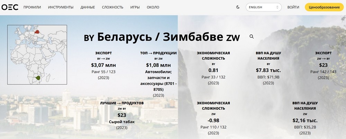Open the Данные menu

pyautogui.click(x=88, y=7)
